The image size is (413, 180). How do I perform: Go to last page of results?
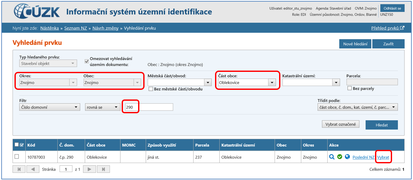pyautogui.click(x=103, y=169)
